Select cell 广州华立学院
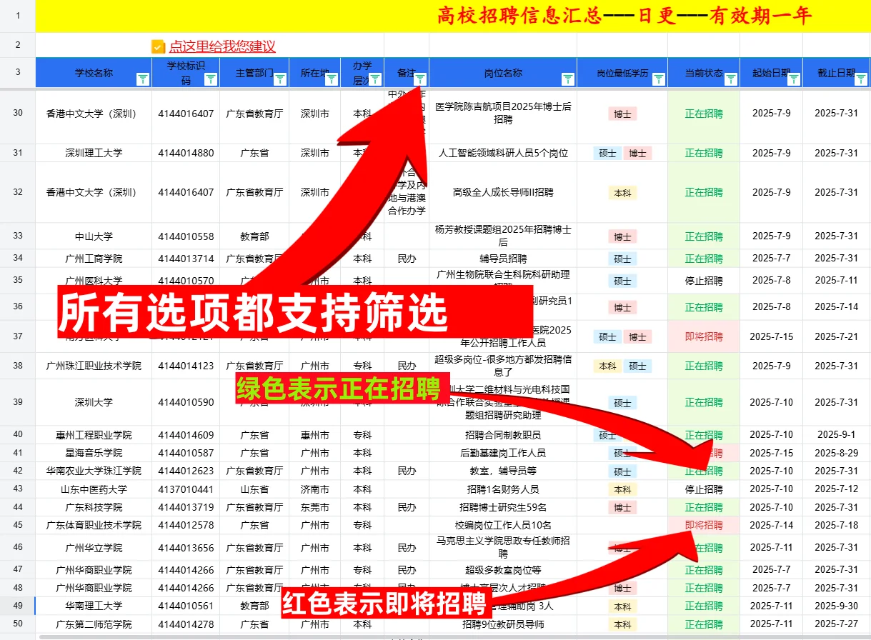871x640 pixels. (x=94, y=548)
